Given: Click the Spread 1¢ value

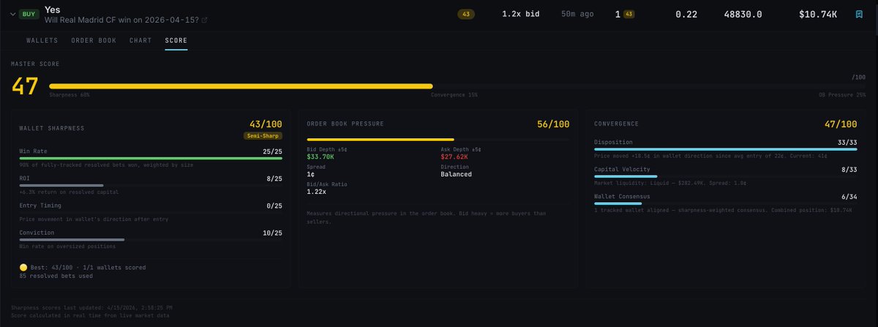Looking at the screenshot, I should [x=310, y=174].
